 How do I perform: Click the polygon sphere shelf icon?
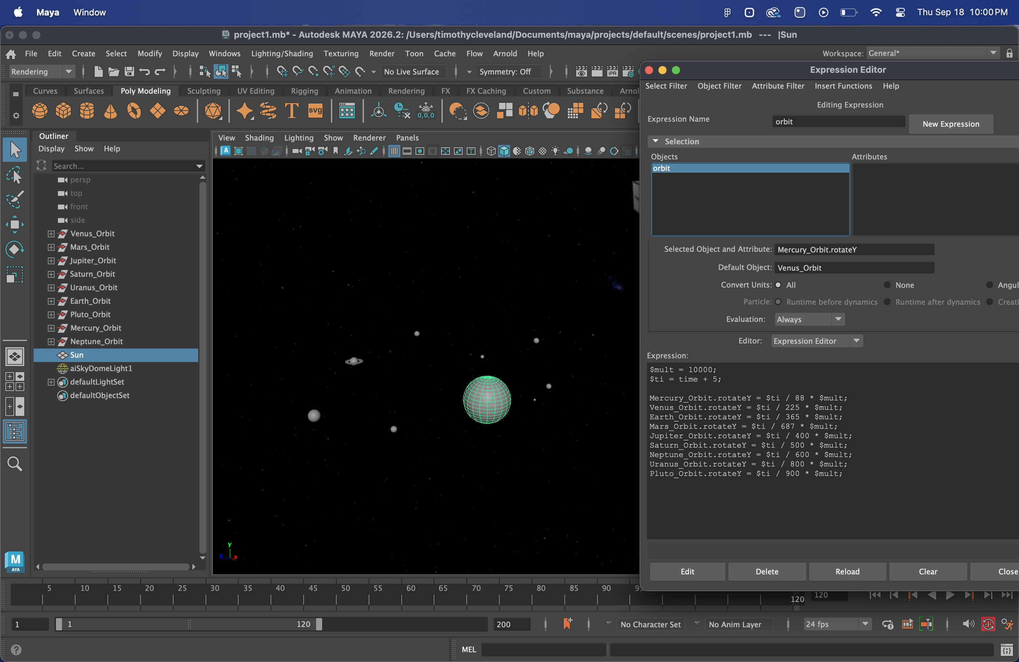[40, 111]
